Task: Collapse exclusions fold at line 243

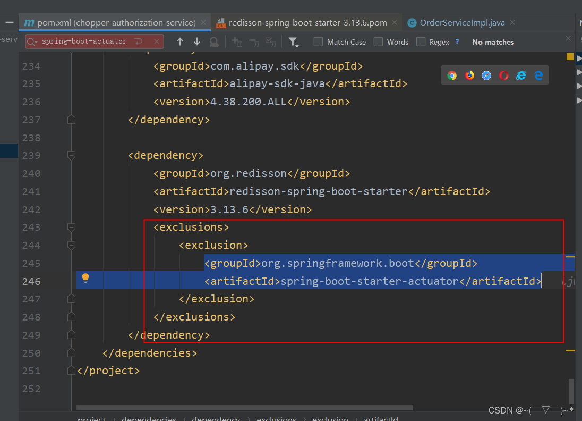Action: coord(71,227)
